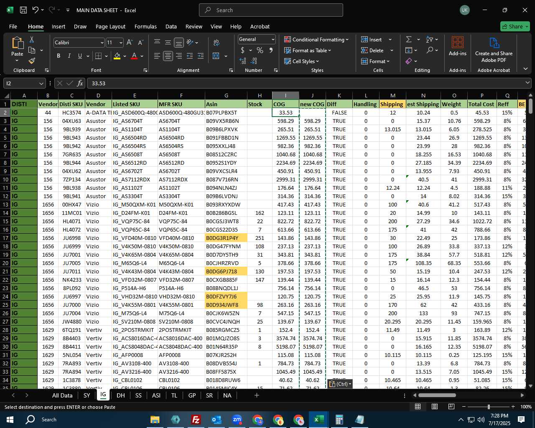Click the AutoSum sigma icon
Image resolution: width=535 pixels, height=428 pixels.
(409, 39)
